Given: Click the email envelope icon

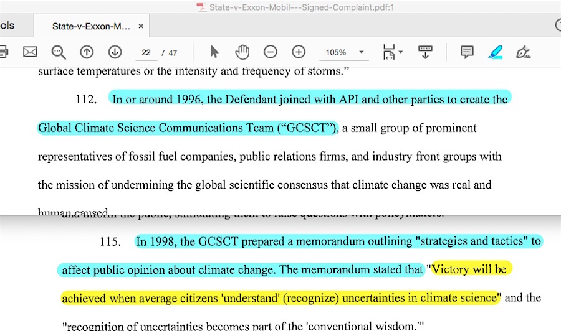Looking at the screenshot, I should (30, 52).
